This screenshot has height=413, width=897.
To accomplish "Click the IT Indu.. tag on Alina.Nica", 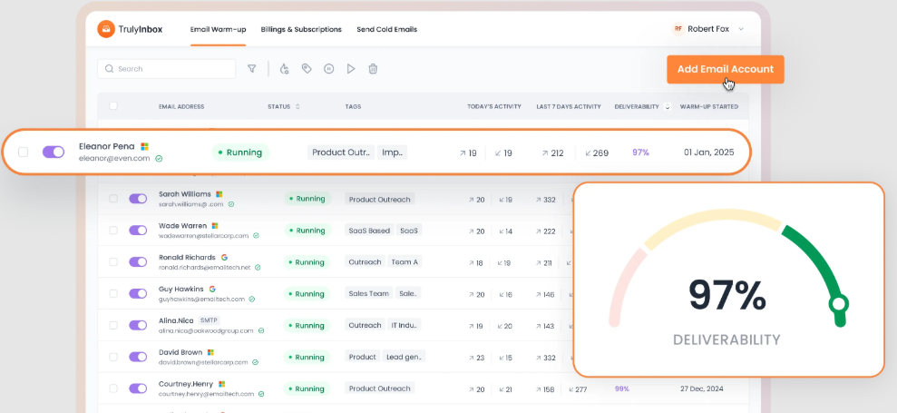I will click(404, 325).
